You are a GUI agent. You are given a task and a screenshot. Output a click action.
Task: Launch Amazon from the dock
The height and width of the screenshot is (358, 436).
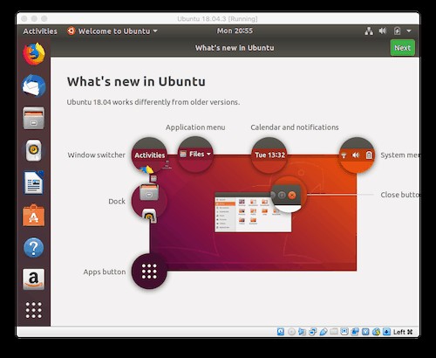point(34,279)
